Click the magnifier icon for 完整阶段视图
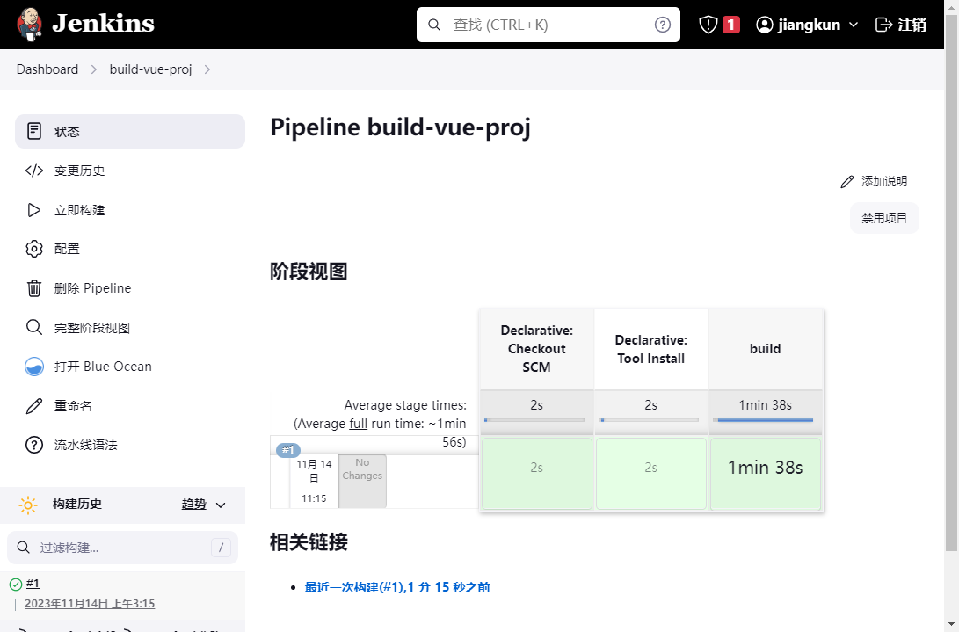The width and height of the screenshot is (959, 632). tap(34, 327)
